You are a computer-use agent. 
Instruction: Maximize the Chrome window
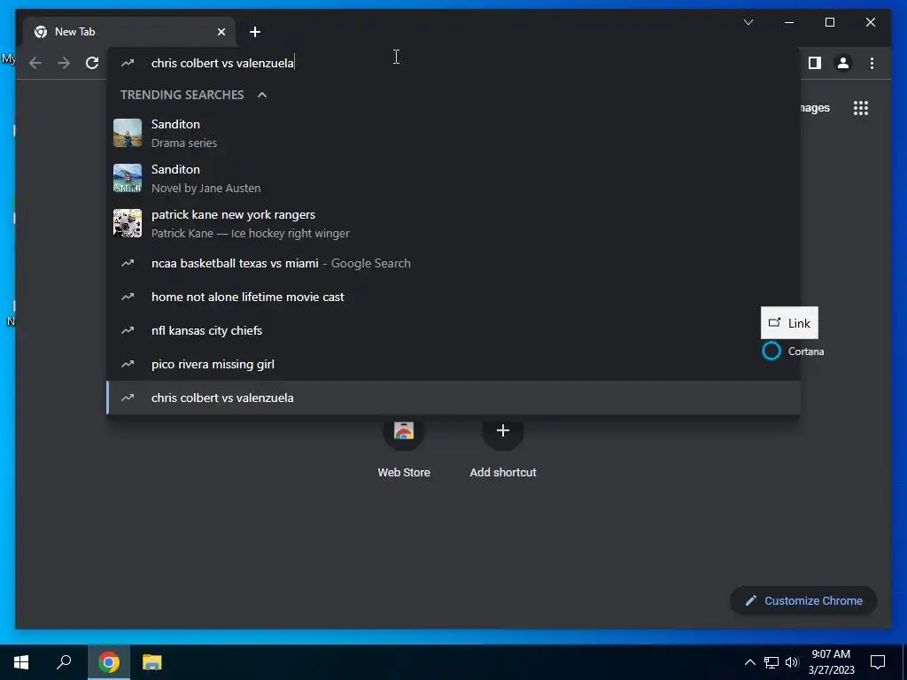pyautogui.click(x=830, y=22)
